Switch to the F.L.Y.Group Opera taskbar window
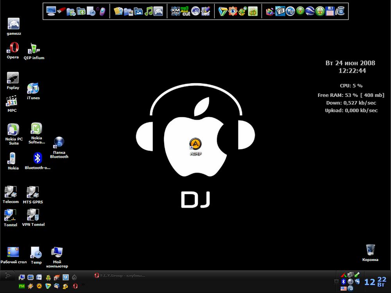Screen dimensions: 391x293 point(120,275)
